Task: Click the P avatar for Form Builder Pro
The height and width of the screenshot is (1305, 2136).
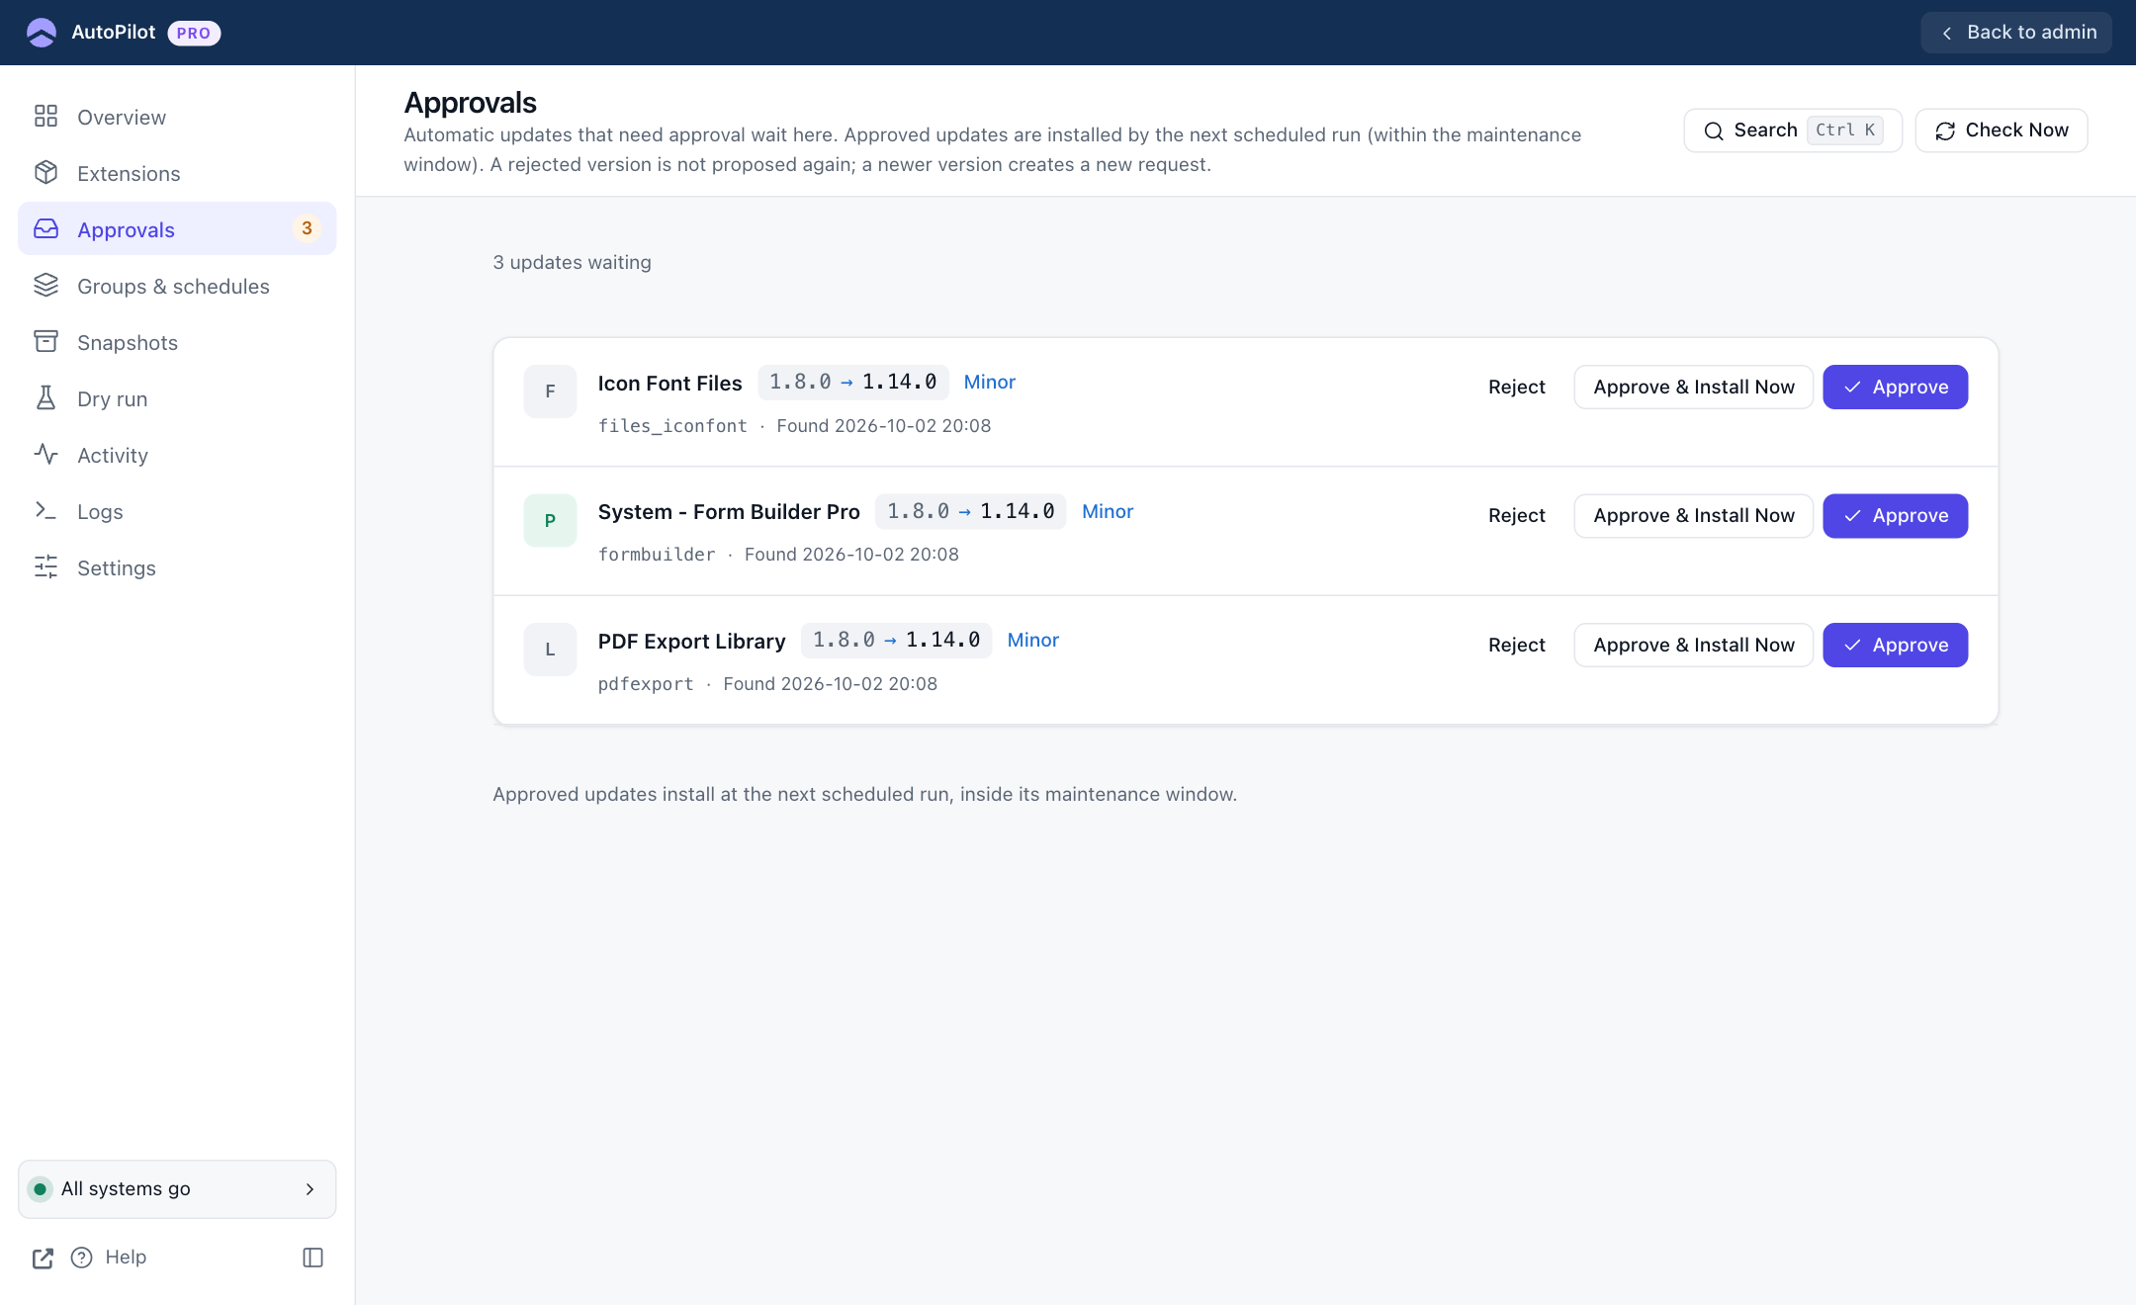Action: pyautogui.click(x=550, y=520)
